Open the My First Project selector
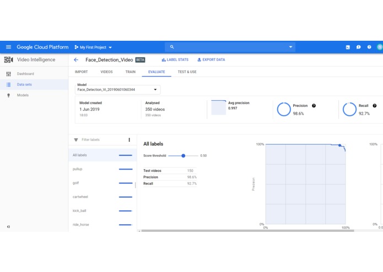 pos(93,47)
